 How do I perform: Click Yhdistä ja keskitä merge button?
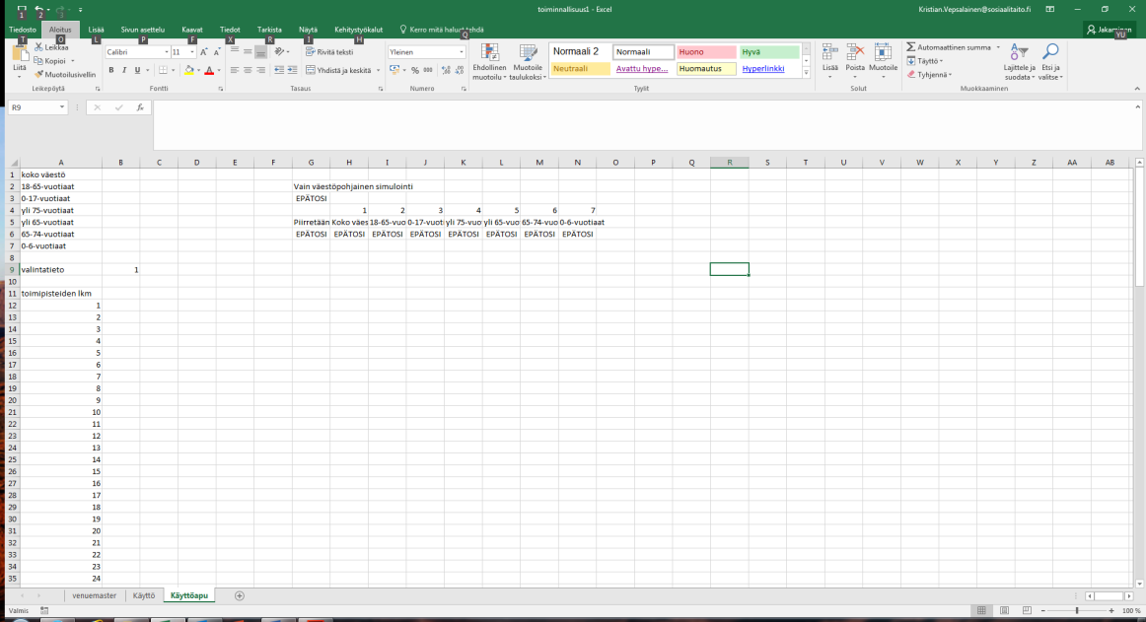(x=338, y=70)
